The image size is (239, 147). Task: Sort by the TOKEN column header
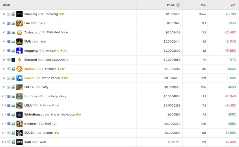[x=6, y=5]
